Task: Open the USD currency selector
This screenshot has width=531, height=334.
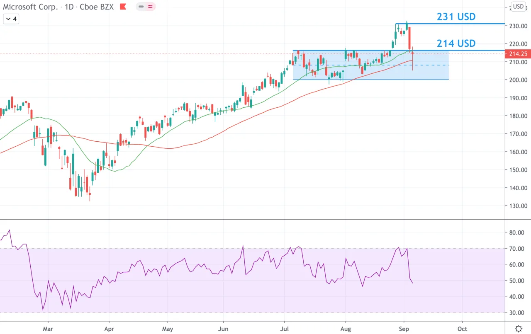Action: click(518, 6)
